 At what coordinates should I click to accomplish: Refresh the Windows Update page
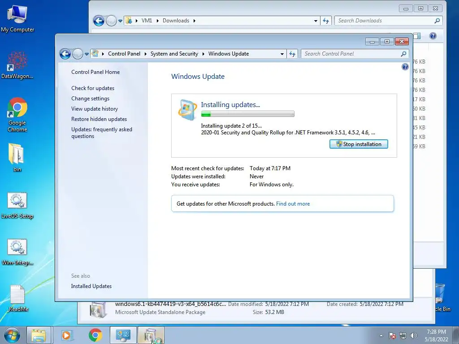pos(292,54)
